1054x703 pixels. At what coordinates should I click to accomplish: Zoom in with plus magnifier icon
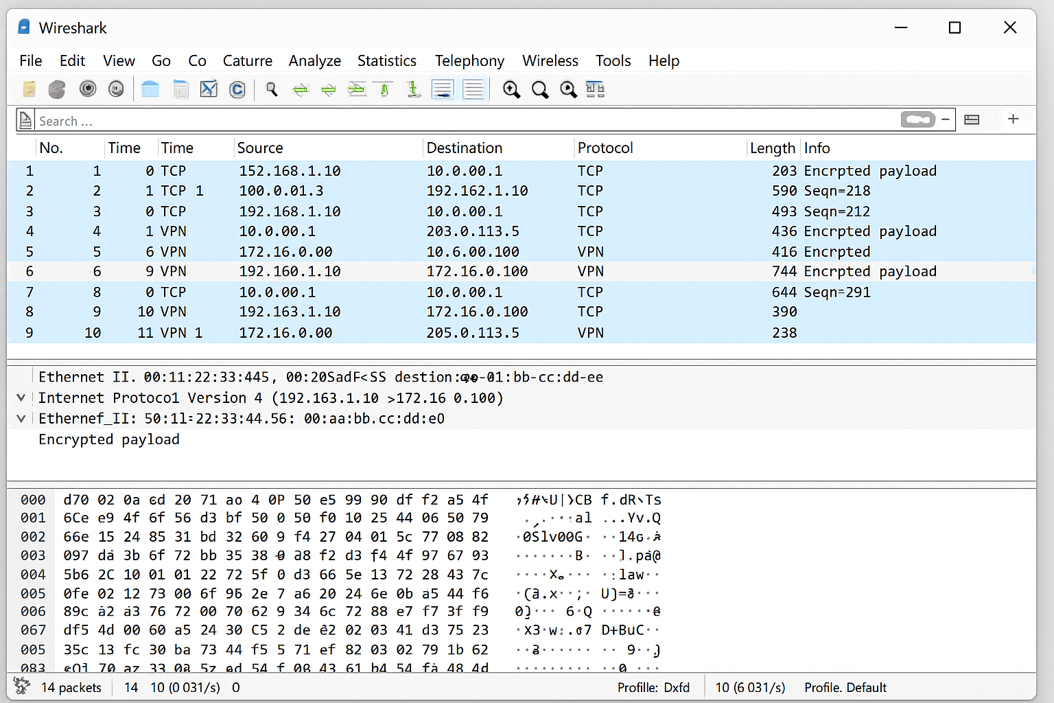(x=511, y=89)
